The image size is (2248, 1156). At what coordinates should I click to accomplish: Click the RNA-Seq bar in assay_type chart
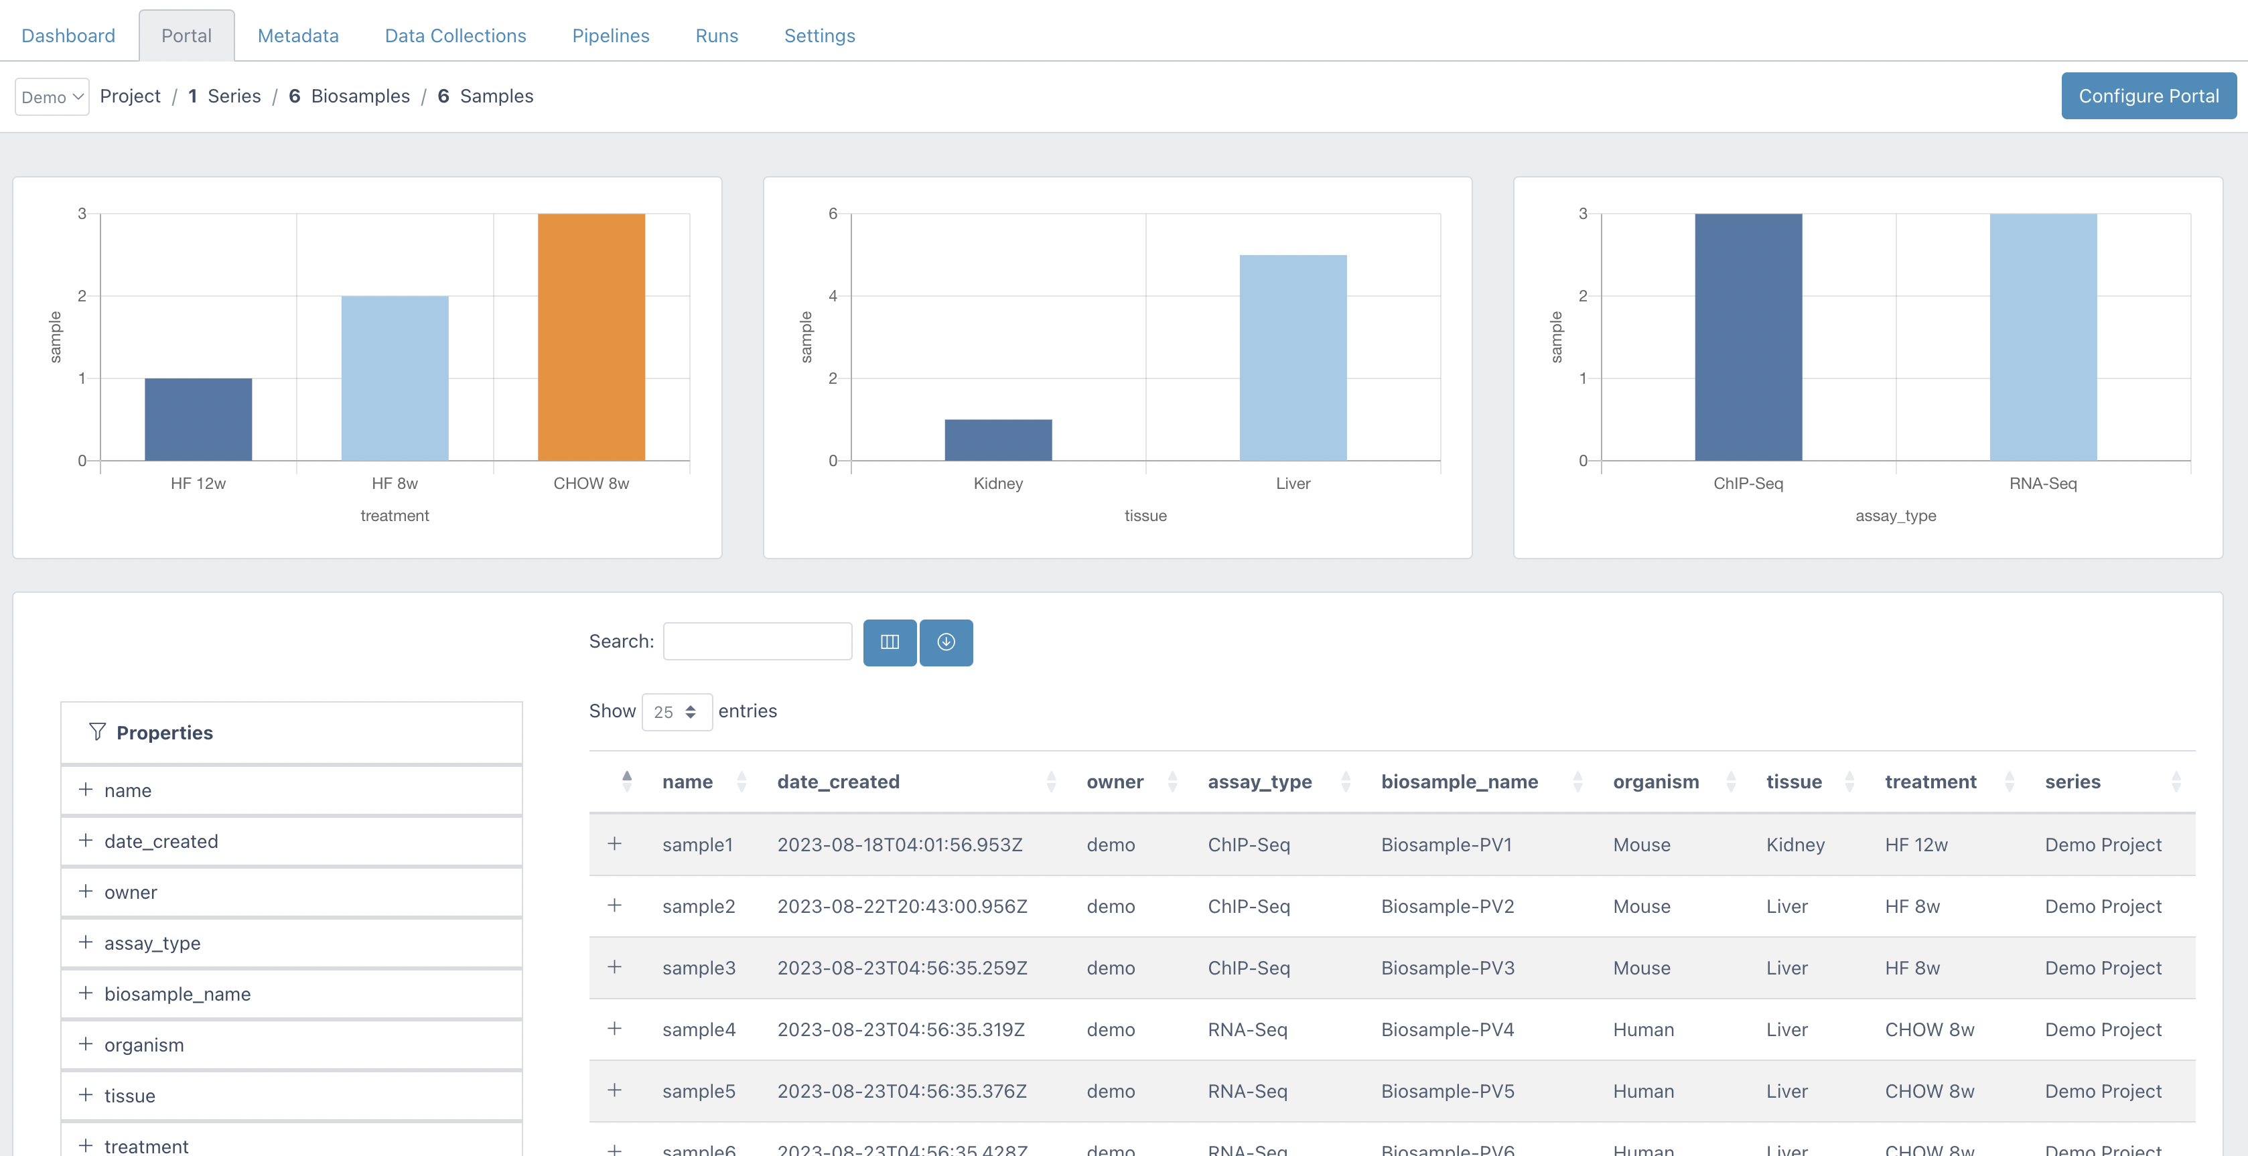click(2043, 337)
